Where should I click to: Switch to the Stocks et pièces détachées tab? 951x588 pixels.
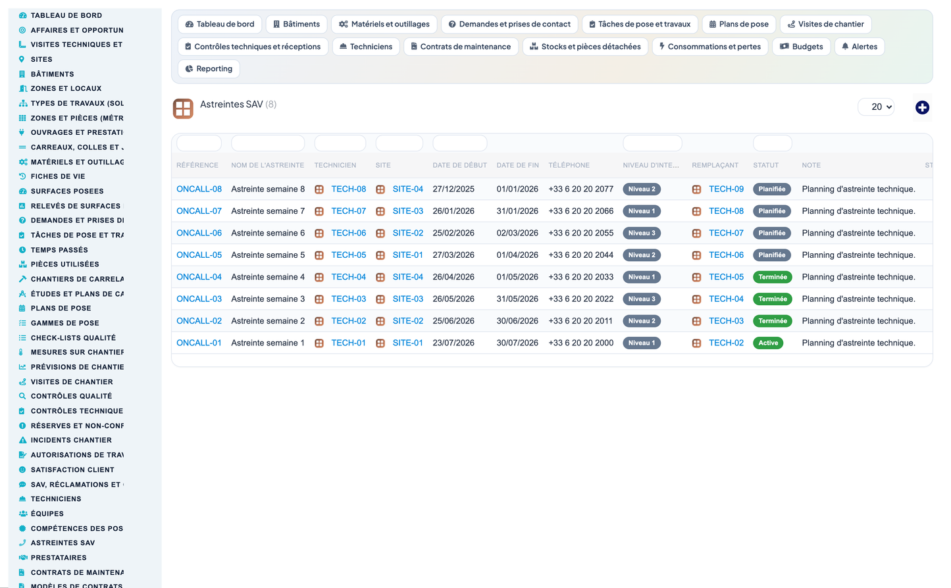[x=585, y=47]
